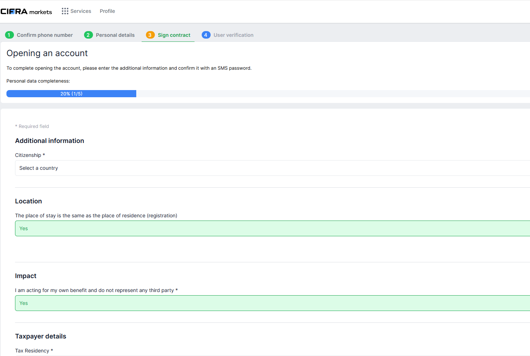This screenshot has width=530, height=356.
Task: Open the Profile menu
Action: point(107,11)
